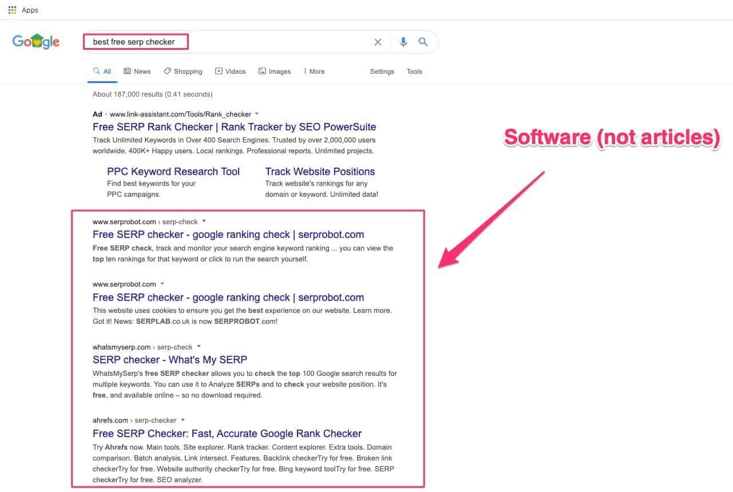The width and height of the screenshot is (733, 492).
Task: Activate voice search with the microphone icon
Action: pyautogui.click(x=403, y=42)
